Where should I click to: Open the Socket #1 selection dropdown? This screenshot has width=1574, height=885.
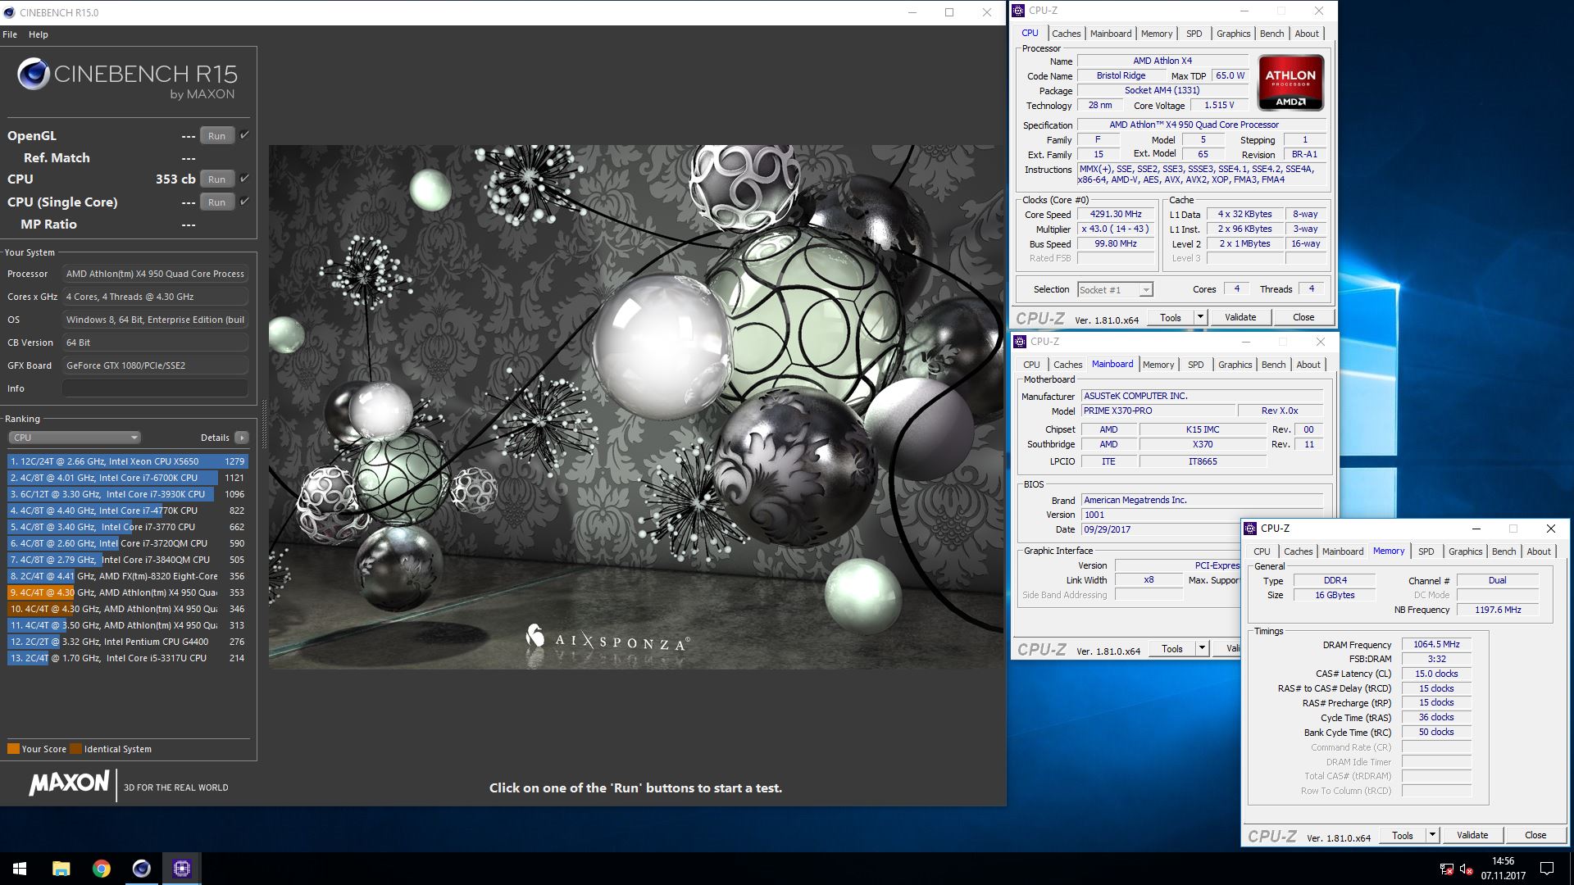click(1115, 290)
